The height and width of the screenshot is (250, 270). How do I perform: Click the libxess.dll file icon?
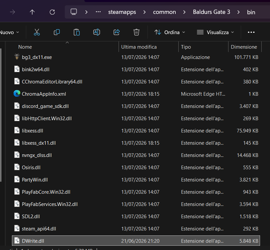(17, 130)
